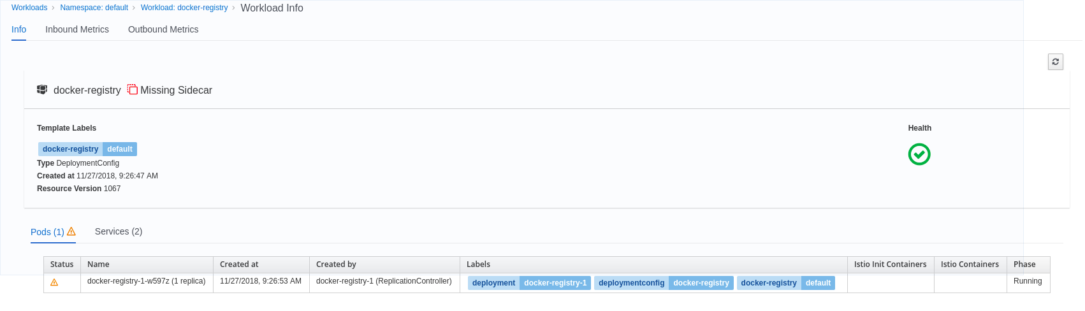Switch to Inbound Metrics tab

(77, 29)
